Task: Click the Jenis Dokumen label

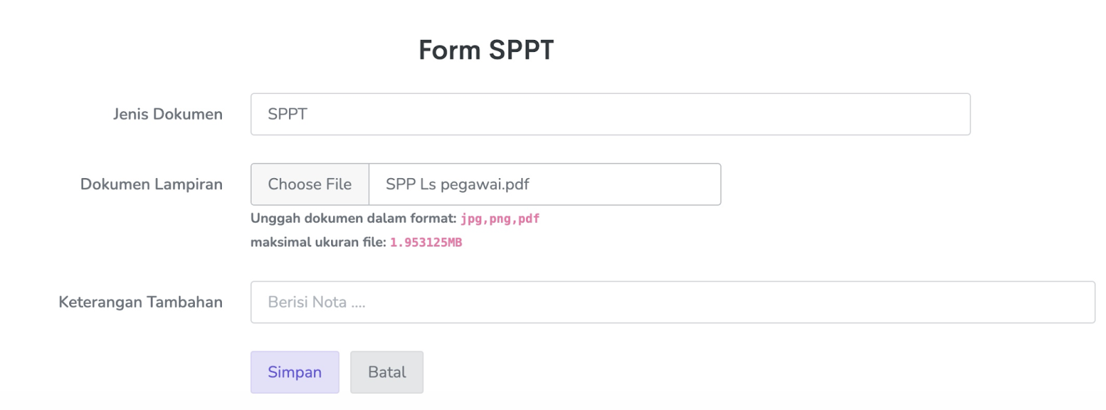Action: 168,115
